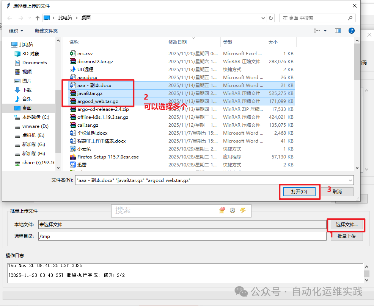Expand the view options dropdown arrow

(x=325, y=31)
